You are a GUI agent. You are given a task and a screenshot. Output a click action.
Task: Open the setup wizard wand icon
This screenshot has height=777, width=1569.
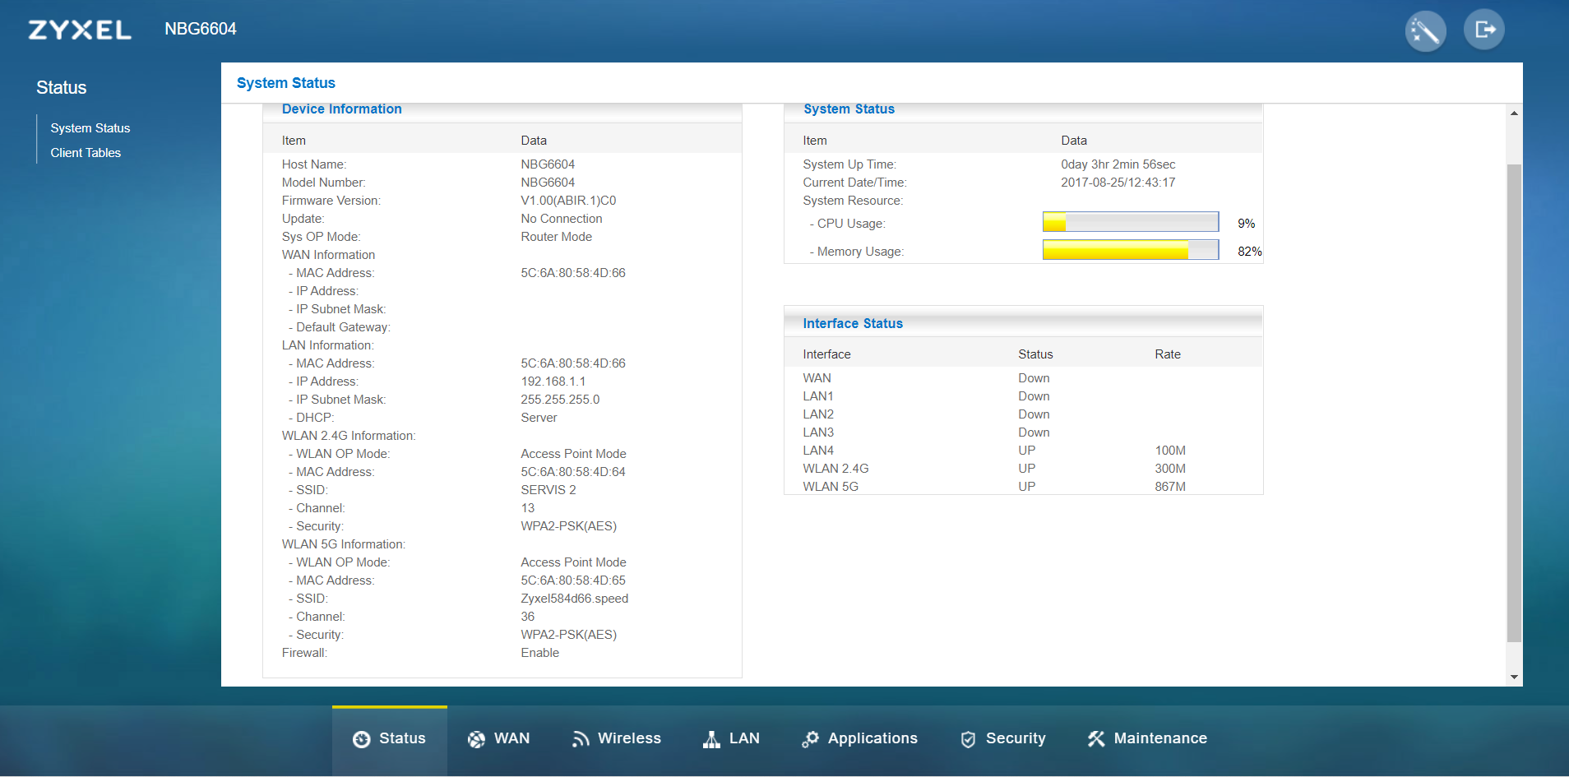[x=1425, y=31]
